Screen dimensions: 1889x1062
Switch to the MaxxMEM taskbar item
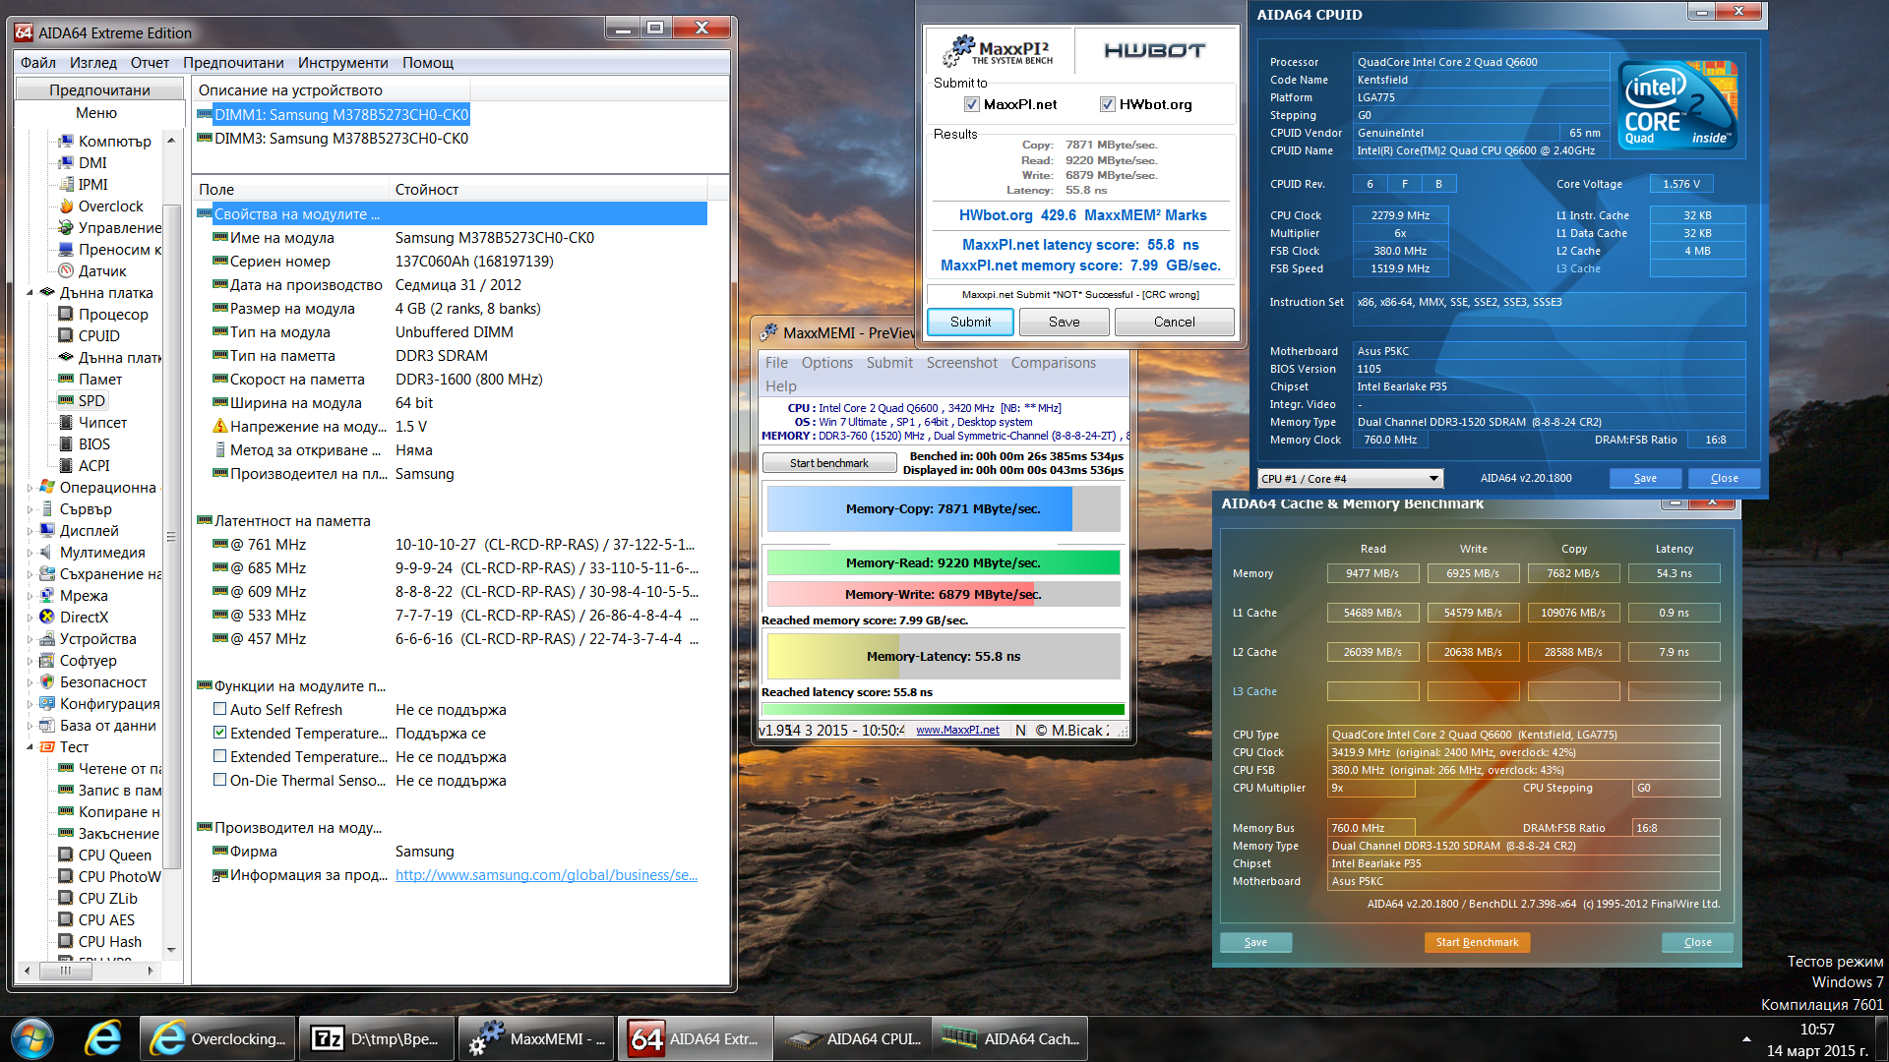[537, 1038]
